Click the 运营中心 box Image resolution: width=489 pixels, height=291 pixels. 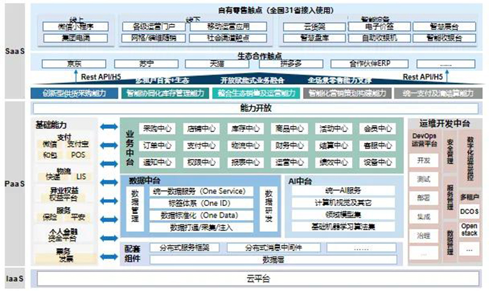pos(289,163)
